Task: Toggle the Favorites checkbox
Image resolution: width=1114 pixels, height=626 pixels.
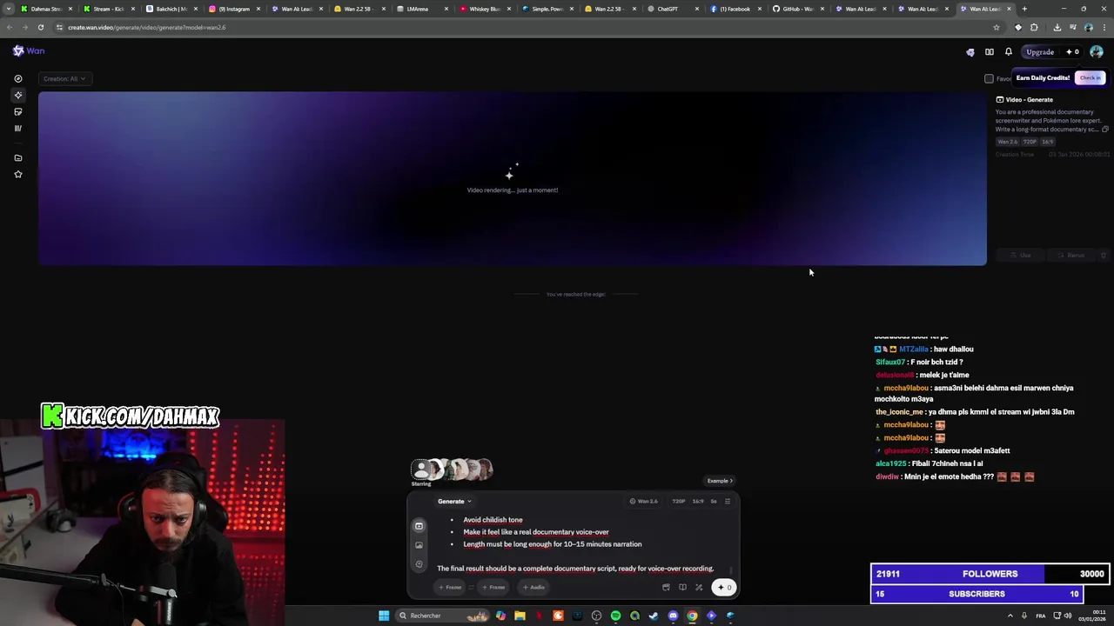Action: click(989, 79)
